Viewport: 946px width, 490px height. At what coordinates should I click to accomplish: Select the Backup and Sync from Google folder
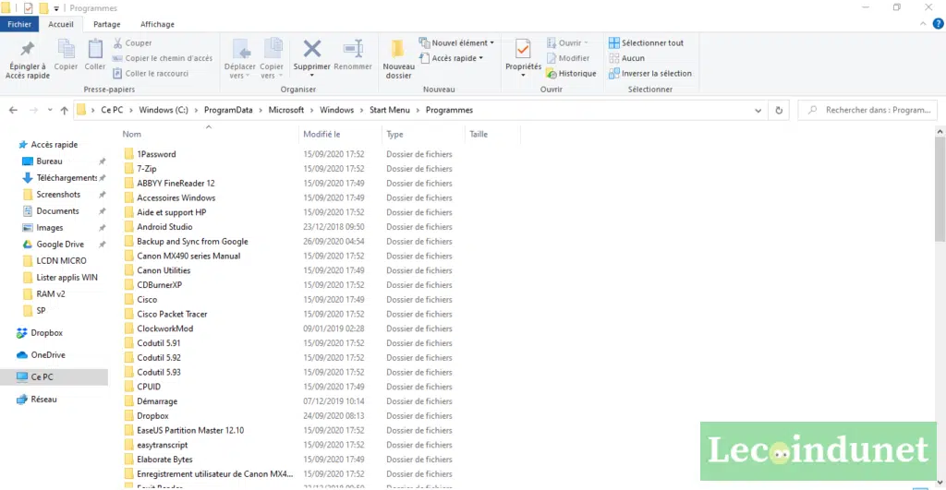(x=192, y=241)
